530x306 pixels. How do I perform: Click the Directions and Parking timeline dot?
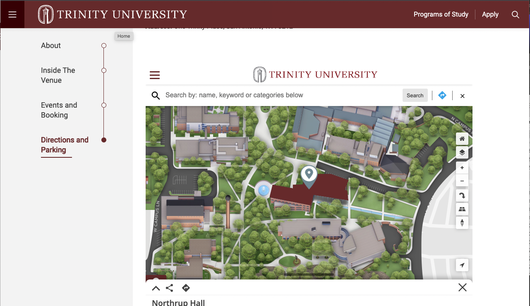tap(104, 140)
